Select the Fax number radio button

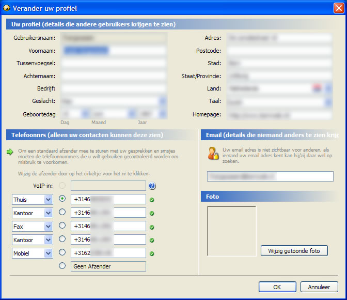[62, 226]
